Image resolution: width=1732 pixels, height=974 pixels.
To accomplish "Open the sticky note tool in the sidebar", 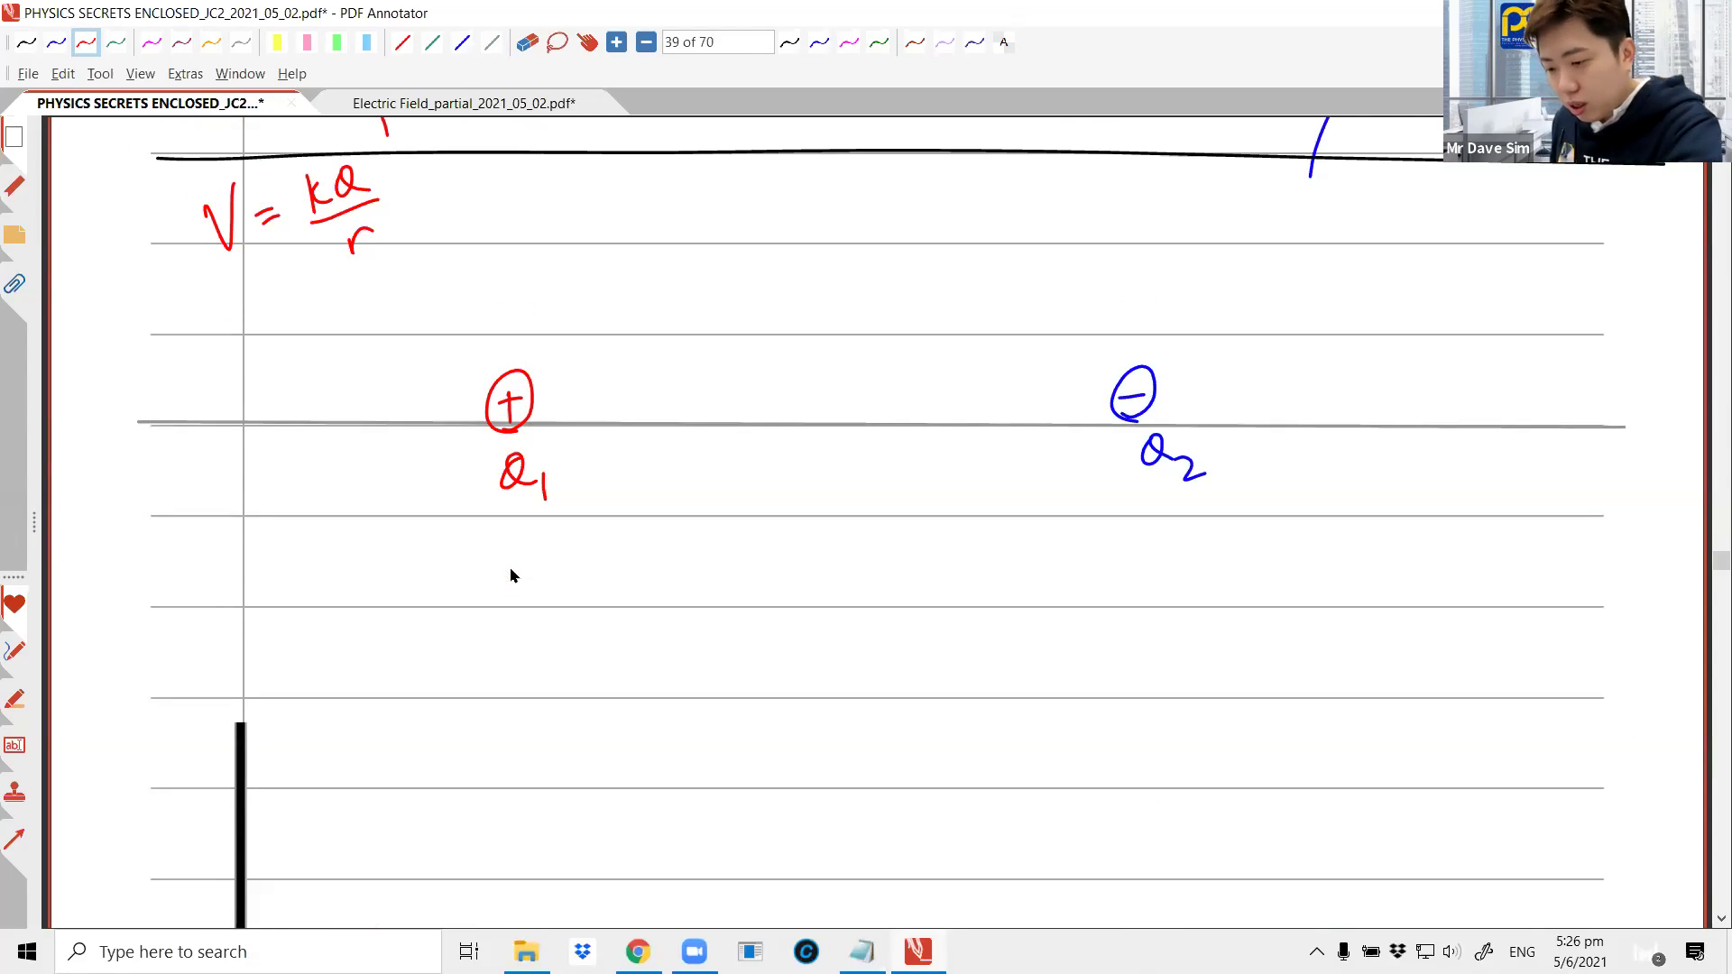I will pyautogui.click(x=14, y=234).
